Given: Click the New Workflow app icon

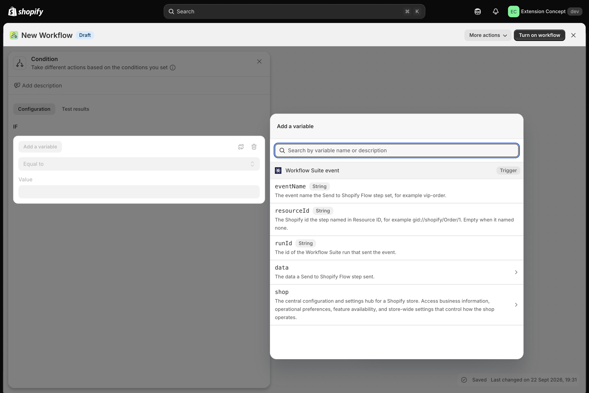Looking at the screenshot, I should click(14, 35).
